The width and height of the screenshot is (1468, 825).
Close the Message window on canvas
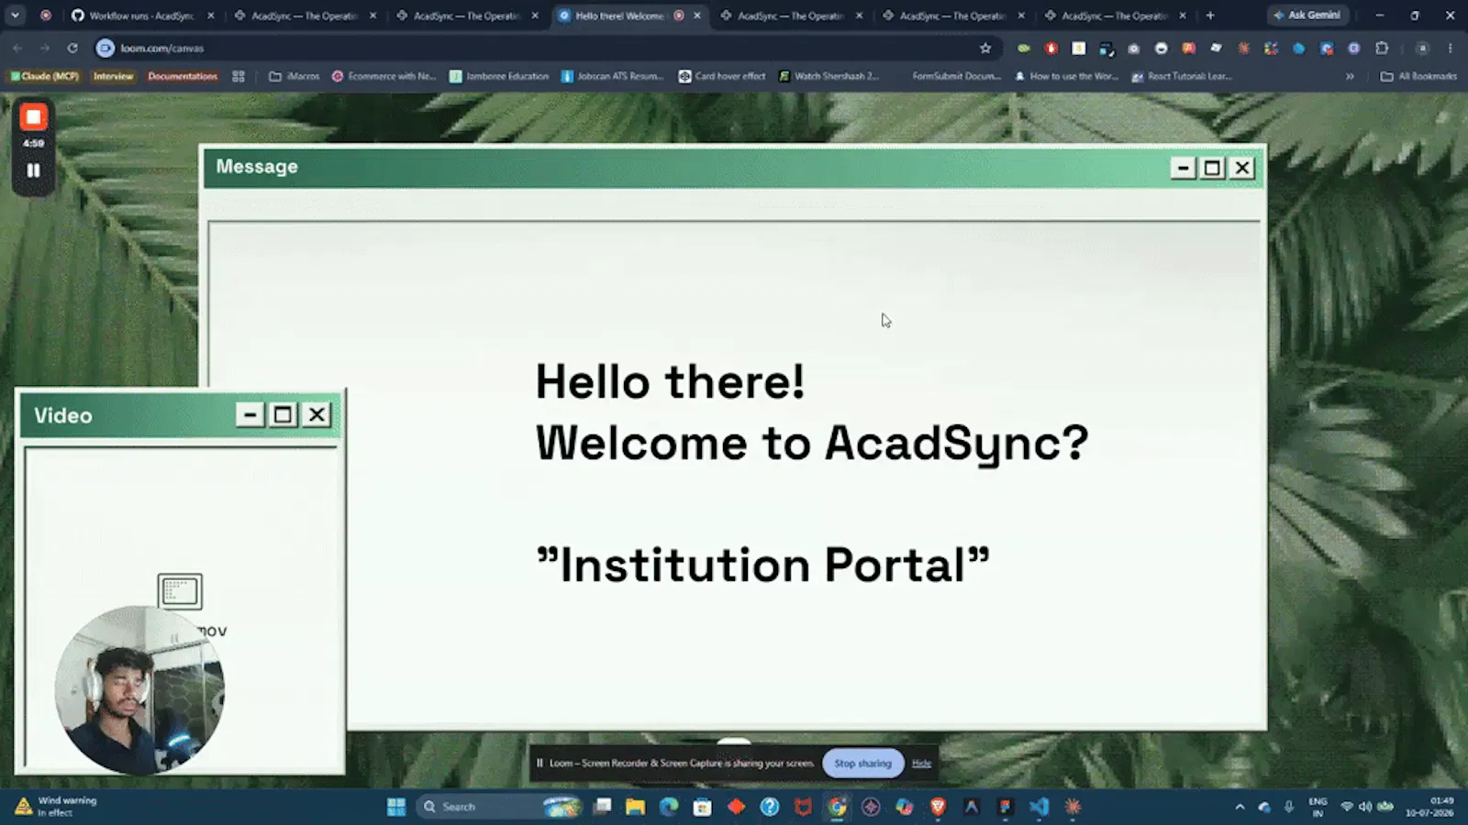coord(1242,168)
